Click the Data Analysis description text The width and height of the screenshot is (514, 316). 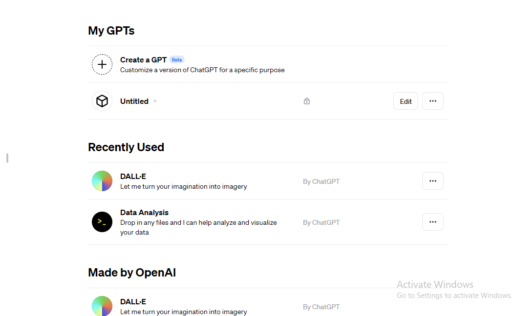click(x=198, y=227)
